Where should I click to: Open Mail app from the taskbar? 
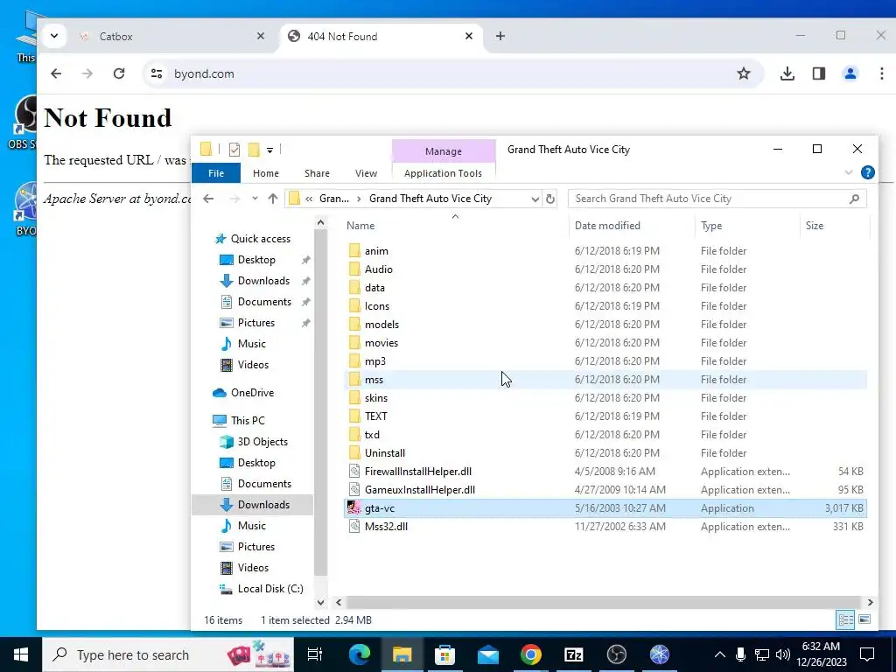click(488, 654)
